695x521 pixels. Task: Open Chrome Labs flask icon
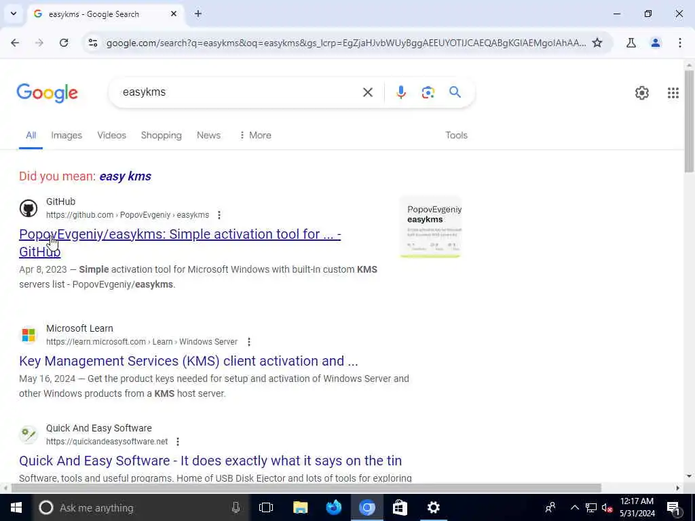click(x=631, y=43)
